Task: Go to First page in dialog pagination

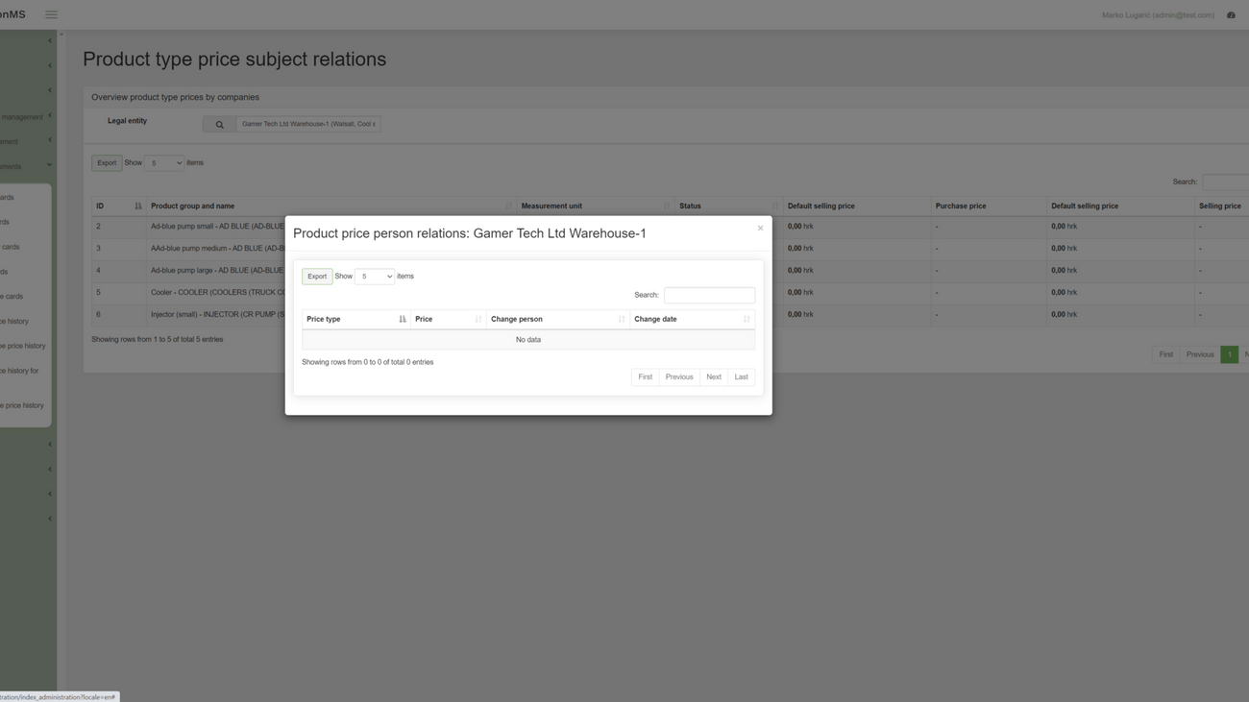Action: coord(646,377)
